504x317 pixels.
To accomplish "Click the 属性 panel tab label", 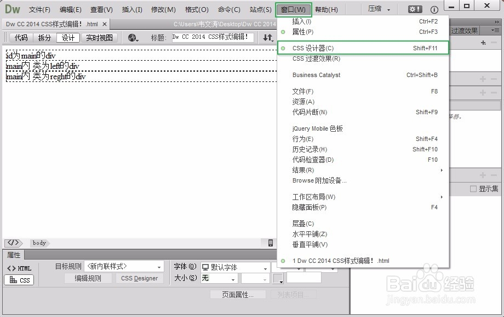I will pyautogui.click(x=14, y=255).
